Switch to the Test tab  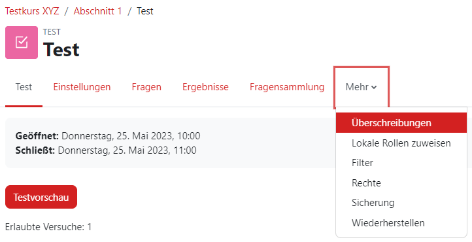[x=24, y=87]
